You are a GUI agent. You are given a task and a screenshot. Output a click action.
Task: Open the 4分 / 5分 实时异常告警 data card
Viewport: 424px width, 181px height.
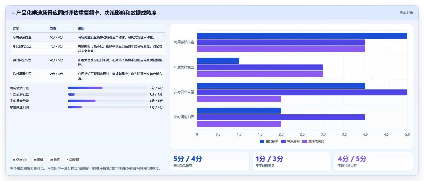click(374, 161)
